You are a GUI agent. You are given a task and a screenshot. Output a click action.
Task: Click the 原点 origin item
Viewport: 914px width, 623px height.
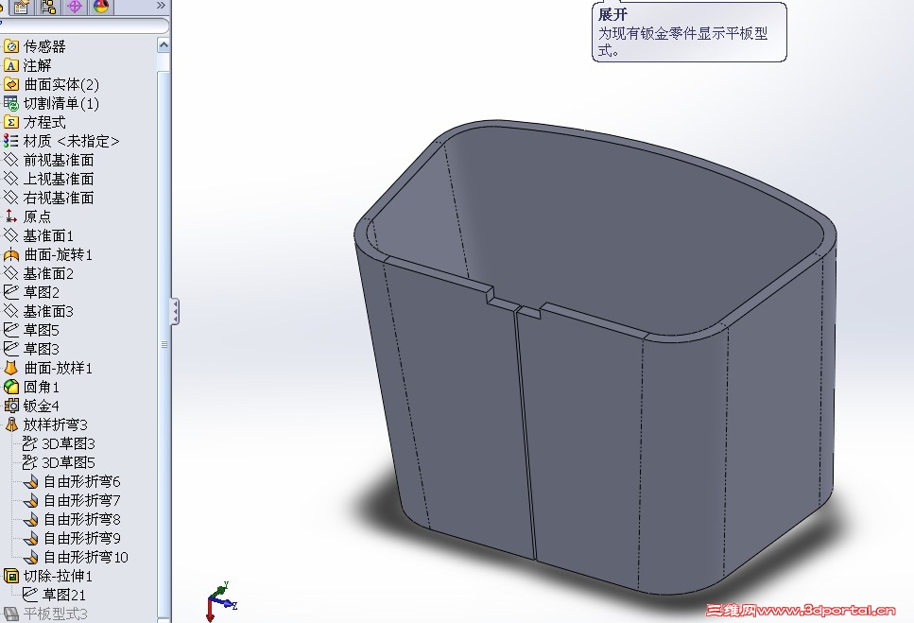click(x=38, y=216)
